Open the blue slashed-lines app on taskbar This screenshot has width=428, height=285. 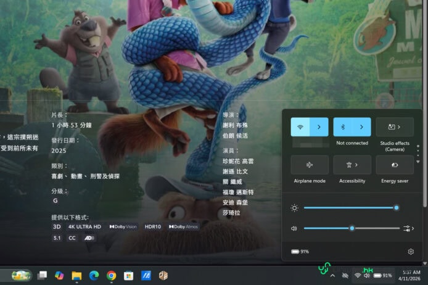coord(146,276)
